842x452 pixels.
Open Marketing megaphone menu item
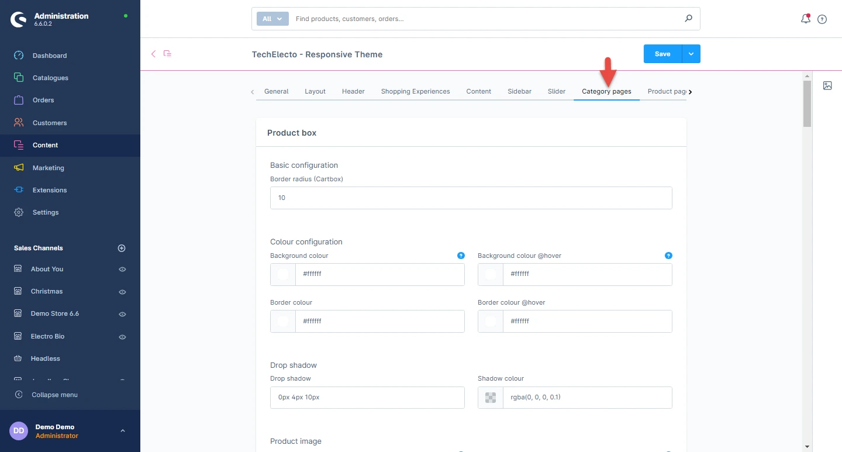tap(48, 168)
